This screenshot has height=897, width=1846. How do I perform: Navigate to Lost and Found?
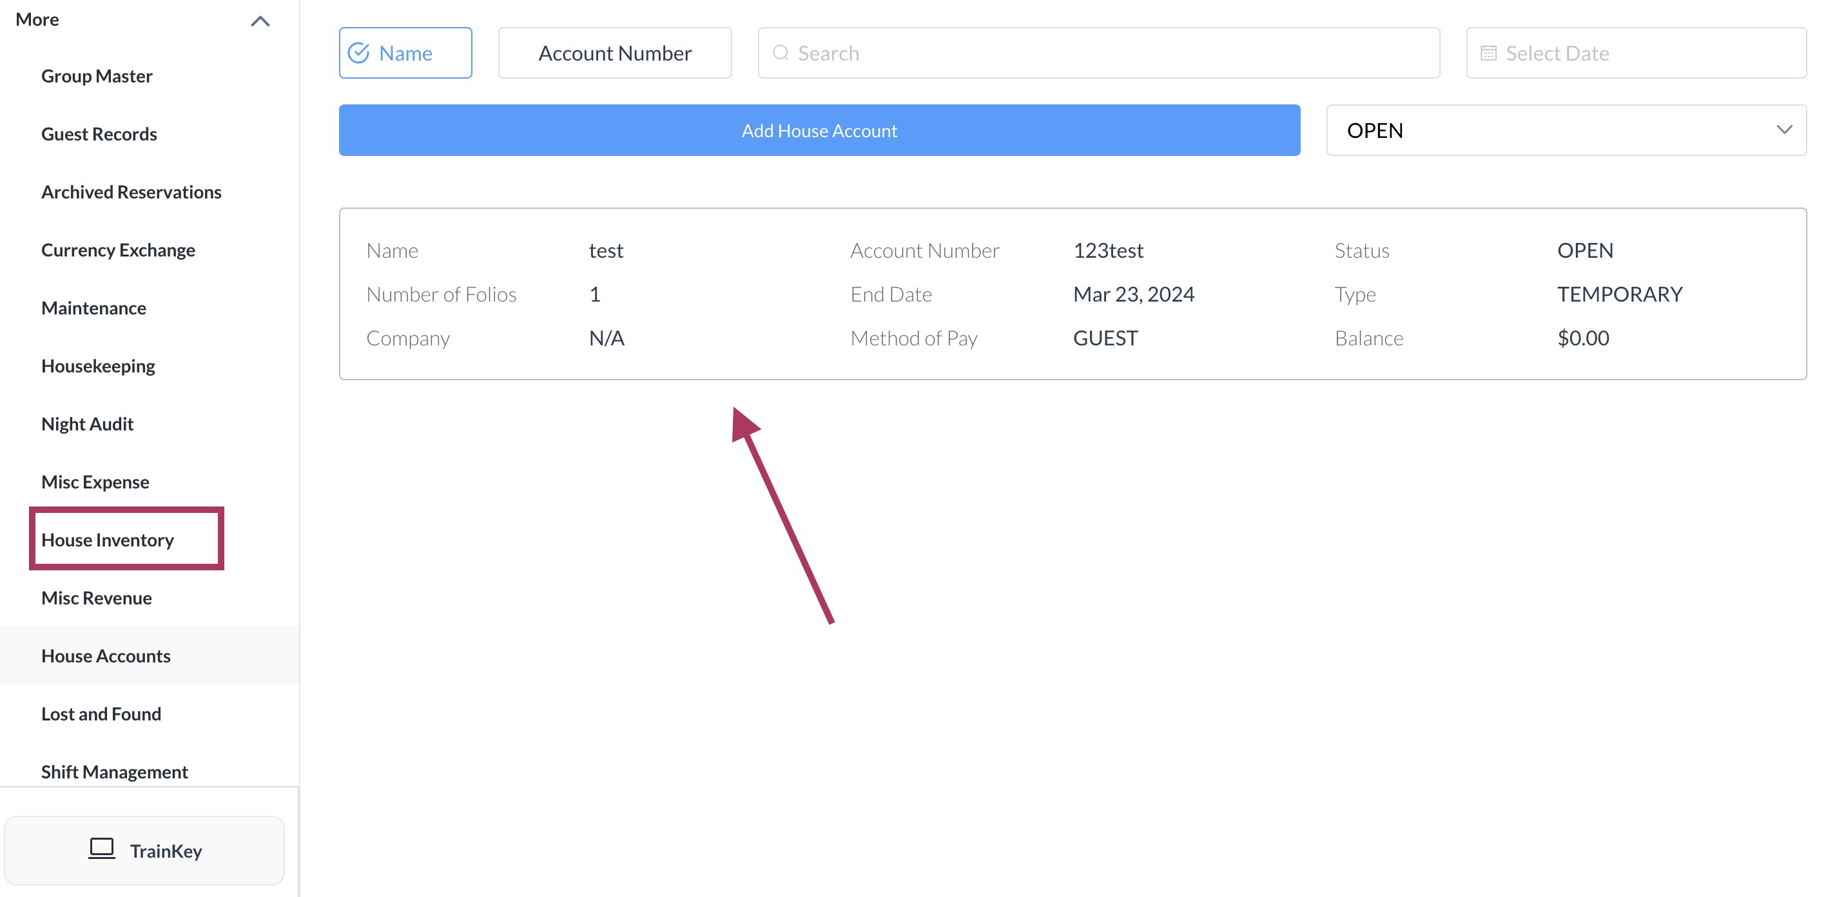point(101,713)
